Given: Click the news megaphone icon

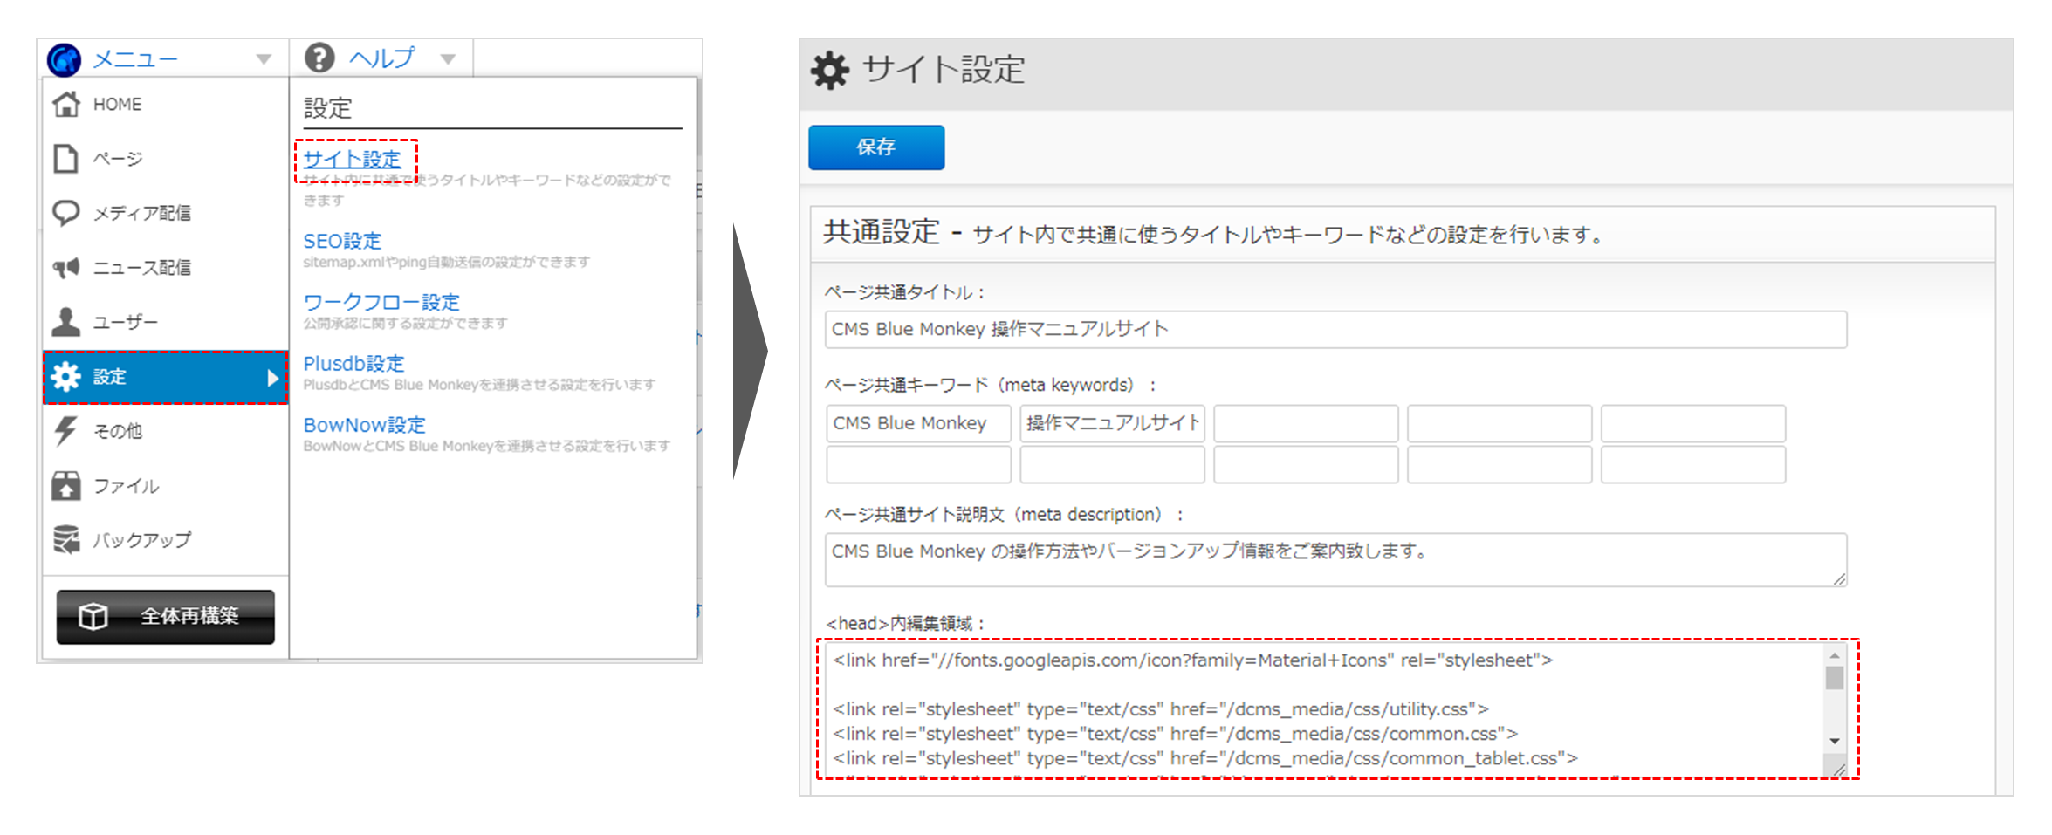Looking at the screenshot, I should point(66,268).
